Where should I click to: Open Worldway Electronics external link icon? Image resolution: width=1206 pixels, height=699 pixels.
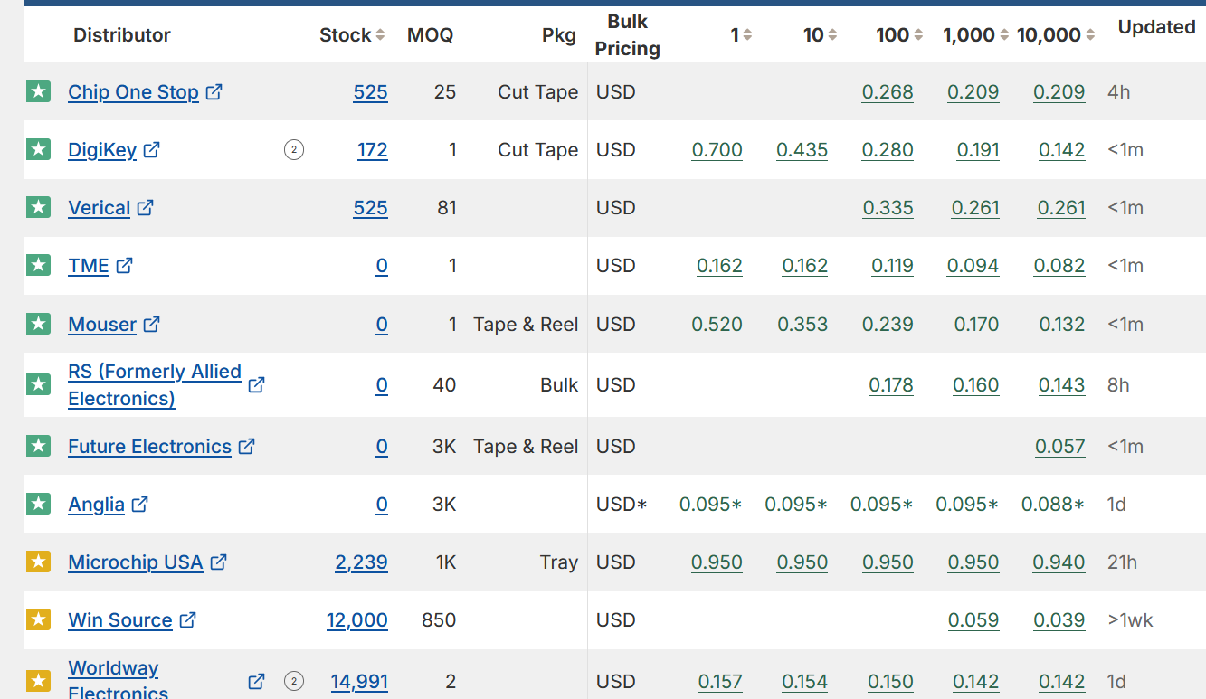coord(256,681)
